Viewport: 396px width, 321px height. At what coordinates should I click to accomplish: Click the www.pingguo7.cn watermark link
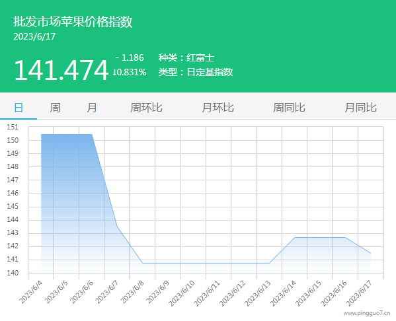click(x=367, y=313)
